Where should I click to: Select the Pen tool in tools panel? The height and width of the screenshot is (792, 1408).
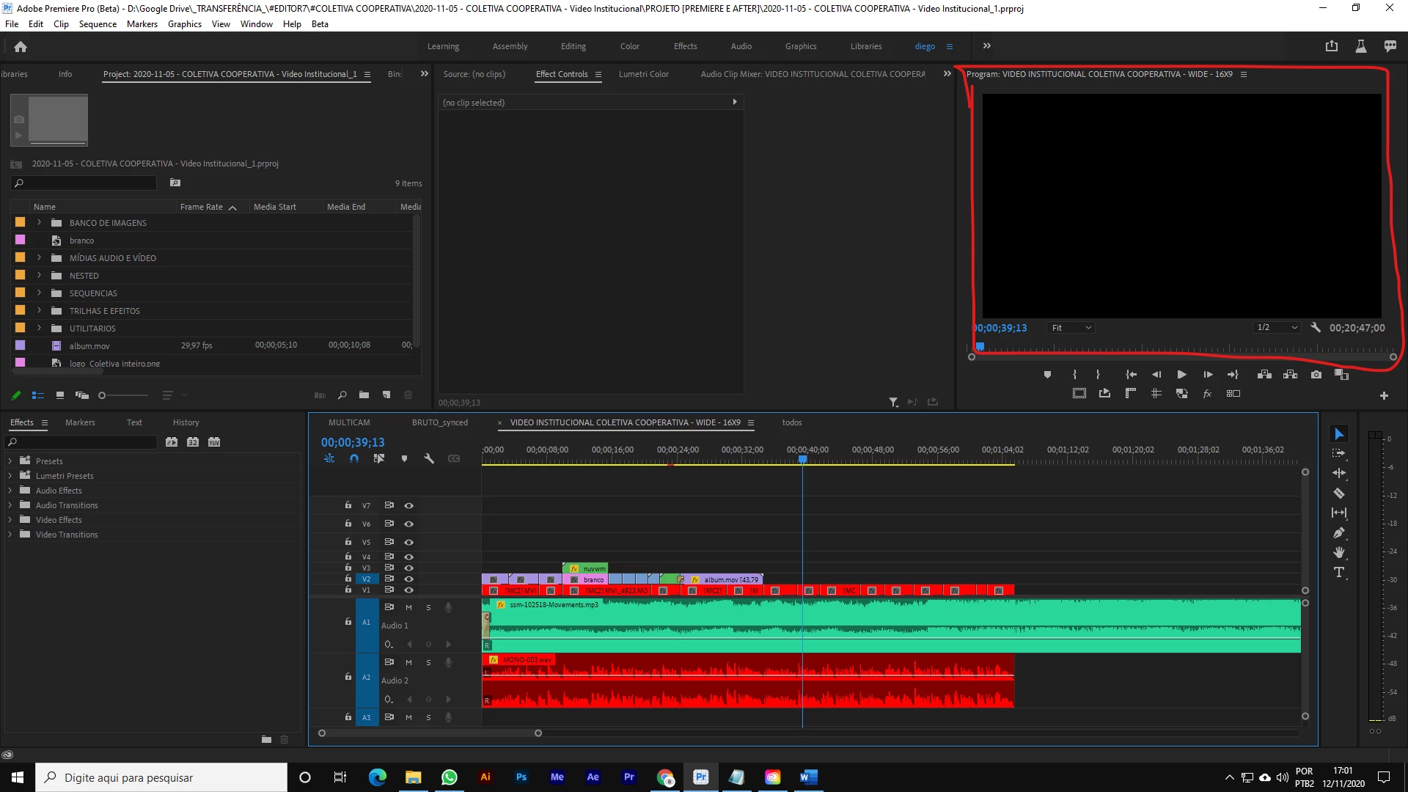(x=1339, y=533)
